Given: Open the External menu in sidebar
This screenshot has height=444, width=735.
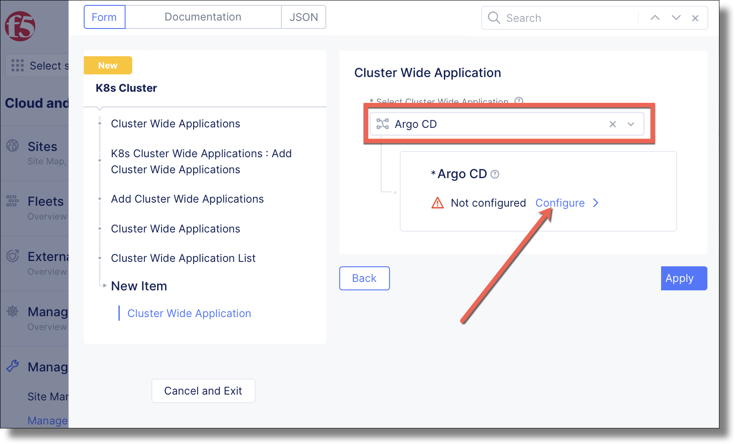Looking at the screenshot, I should (48, 257).
